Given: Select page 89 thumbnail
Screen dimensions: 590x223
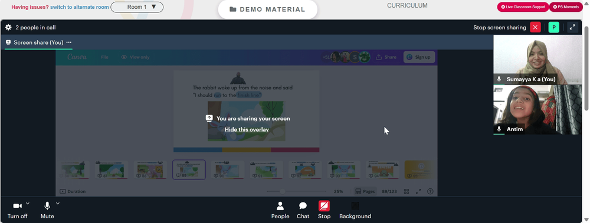Looking at the screenshot, I should click(x=189, y=169).
